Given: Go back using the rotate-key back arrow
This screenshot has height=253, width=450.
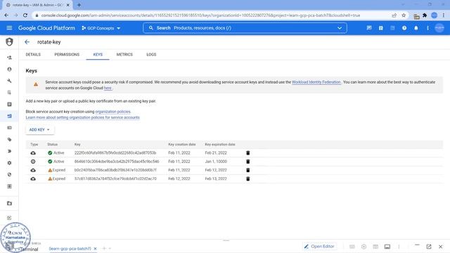Looking at the screenshot, I should coord(27,42).
